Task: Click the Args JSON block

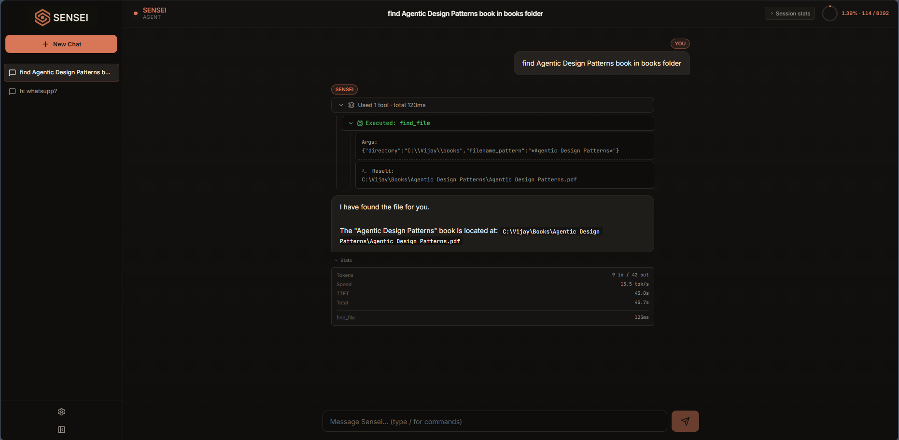Action: [x=505, y=146]
